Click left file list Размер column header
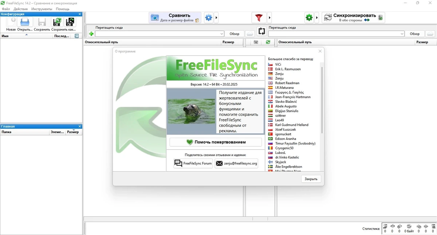Image resolution: width=437 pixels, height=235 pixels. coord(232,42)
